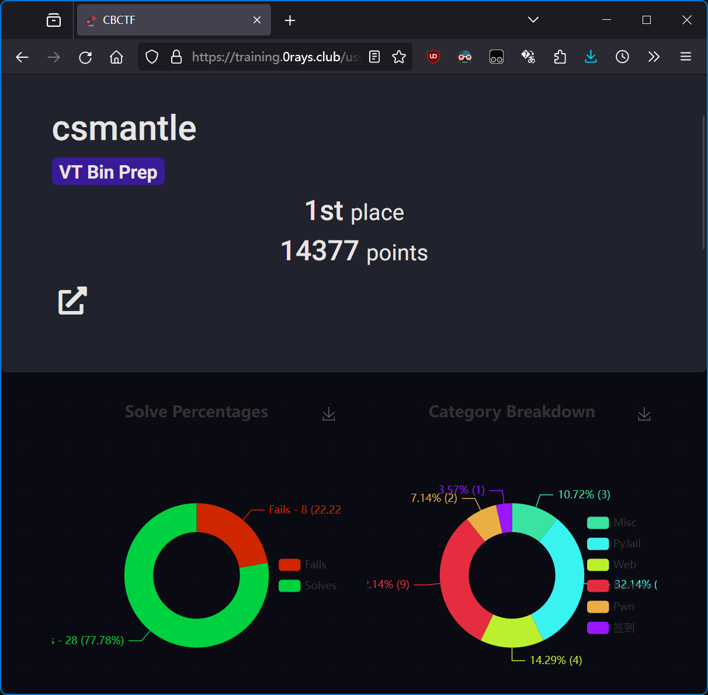The width and height of the screenshot is (708, 695).
Task: Open browsing history with the clock icon
Action: pyautogui.click(x=622, y=57)
